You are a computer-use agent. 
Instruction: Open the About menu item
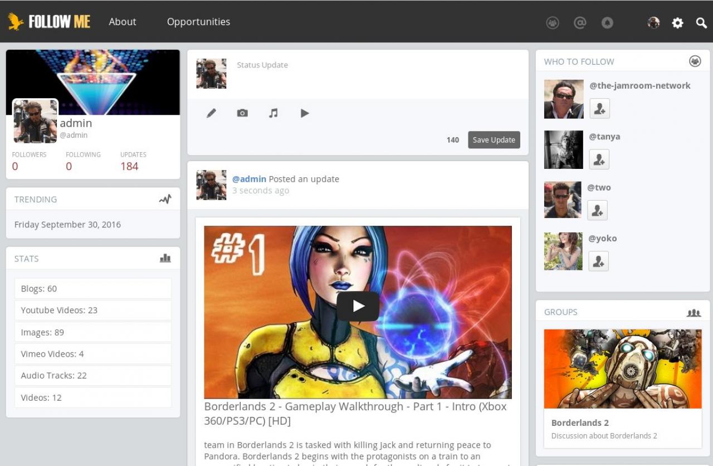tap(123, 22)
